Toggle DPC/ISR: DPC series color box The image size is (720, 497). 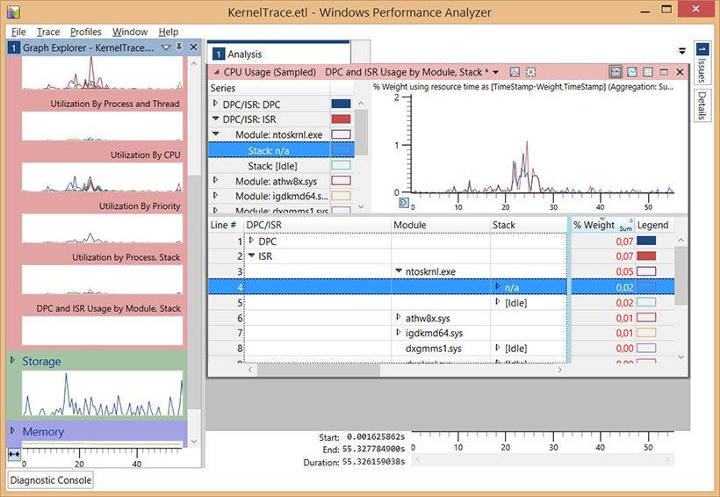click(341, 104)
